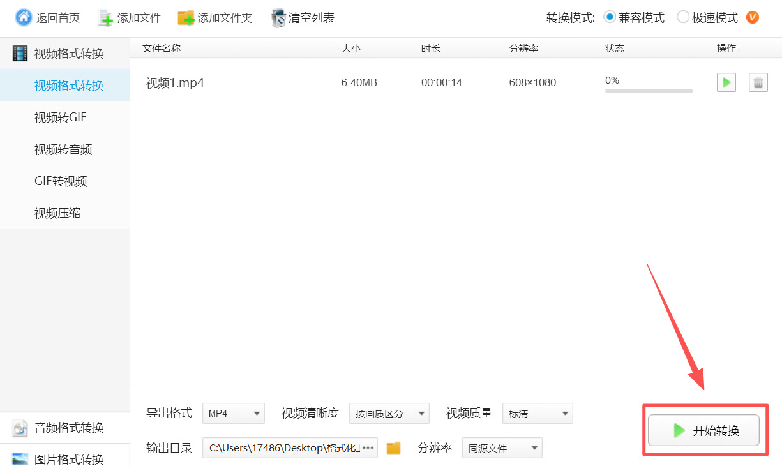Click the 操作 column header
This screenshot has height=466, width=782.
pos(726,48)
